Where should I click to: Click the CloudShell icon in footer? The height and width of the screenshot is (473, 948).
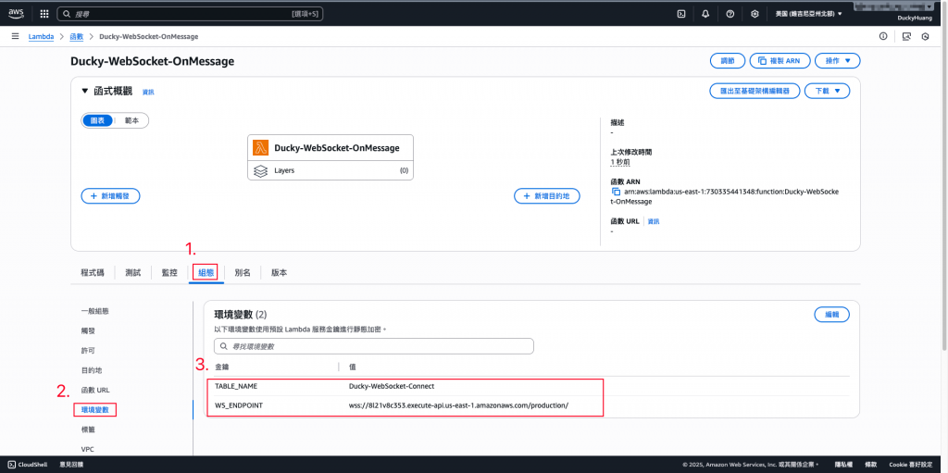11,465
